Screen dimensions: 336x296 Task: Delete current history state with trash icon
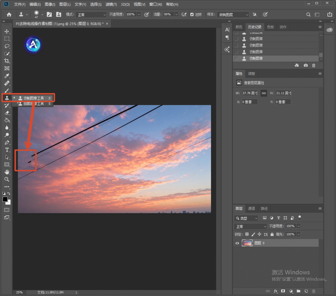point(314,65)
